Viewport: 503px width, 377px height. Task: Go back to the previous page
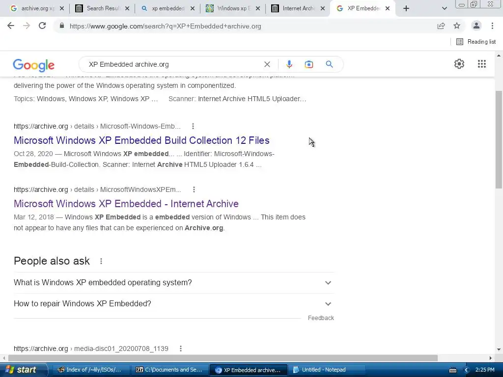(x=11, y=26)
